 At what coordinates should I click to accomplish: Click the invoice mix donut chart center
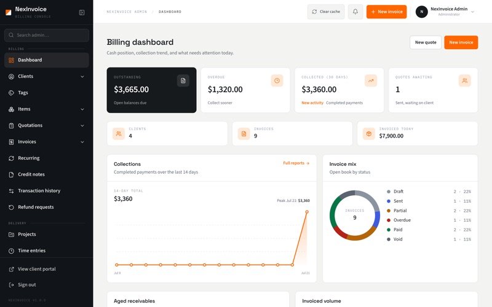[355, 216]
